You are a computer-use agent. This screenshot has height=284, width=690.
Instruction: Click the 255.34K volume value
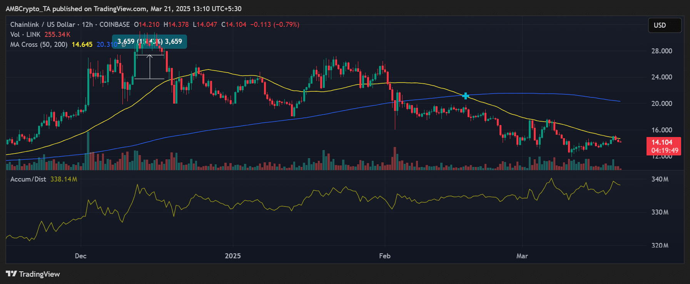pos(57,35)
